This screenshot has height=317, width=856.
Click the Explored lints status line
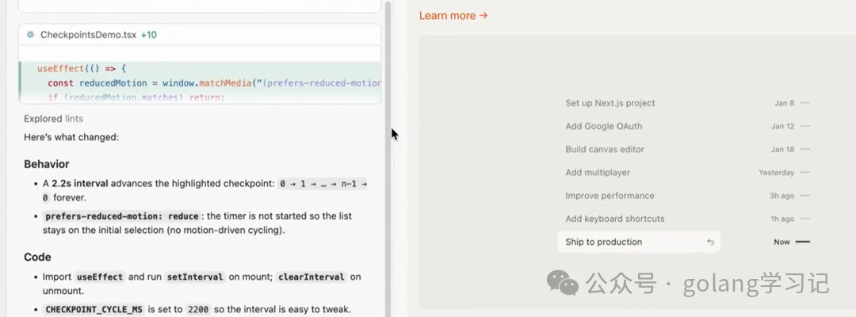[54, 118]
